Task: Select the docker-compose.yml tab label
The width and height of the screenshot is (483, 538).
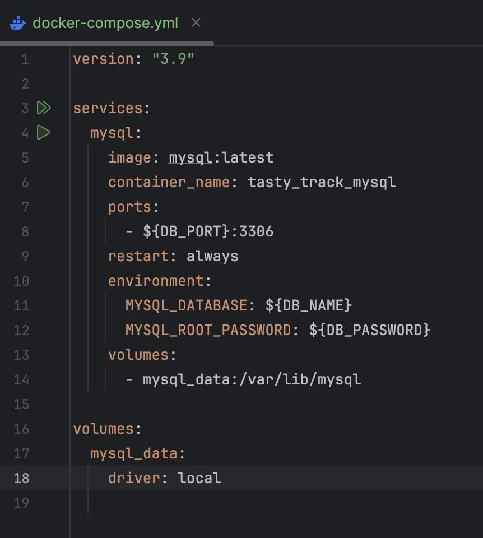Action: tap(105, 24)
